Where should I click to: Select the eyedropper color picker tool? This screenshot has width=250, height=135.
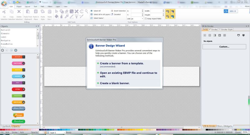point(67,16)
